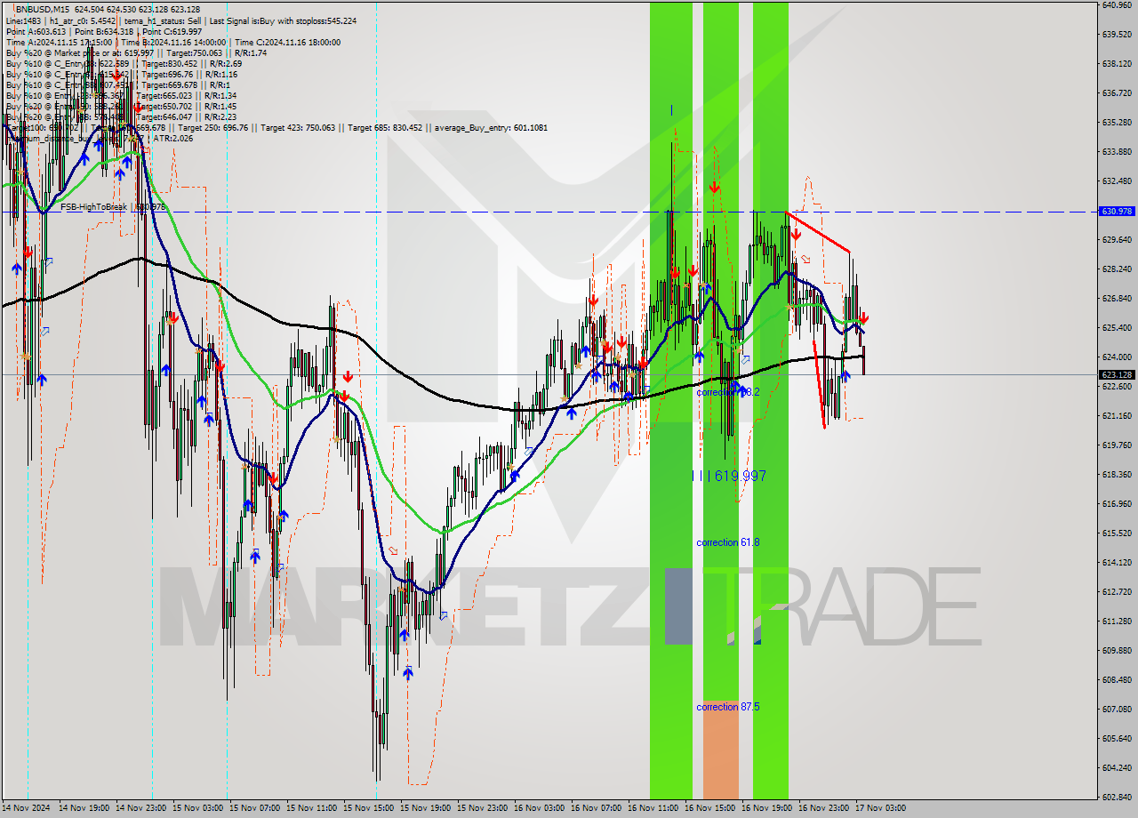Click the '16 Nov 07:00' time axis label

tap(597, 808)
